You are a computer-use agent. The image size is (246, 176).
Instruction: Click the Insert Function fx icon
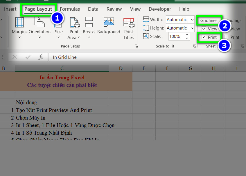[41, 57]
